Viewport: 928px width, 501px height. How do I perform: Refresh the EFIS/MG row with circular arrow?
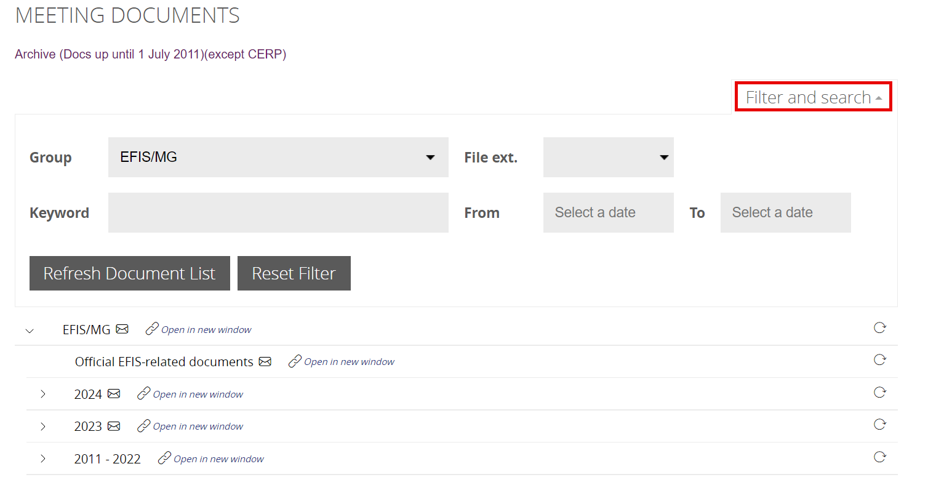pos(880,327)
